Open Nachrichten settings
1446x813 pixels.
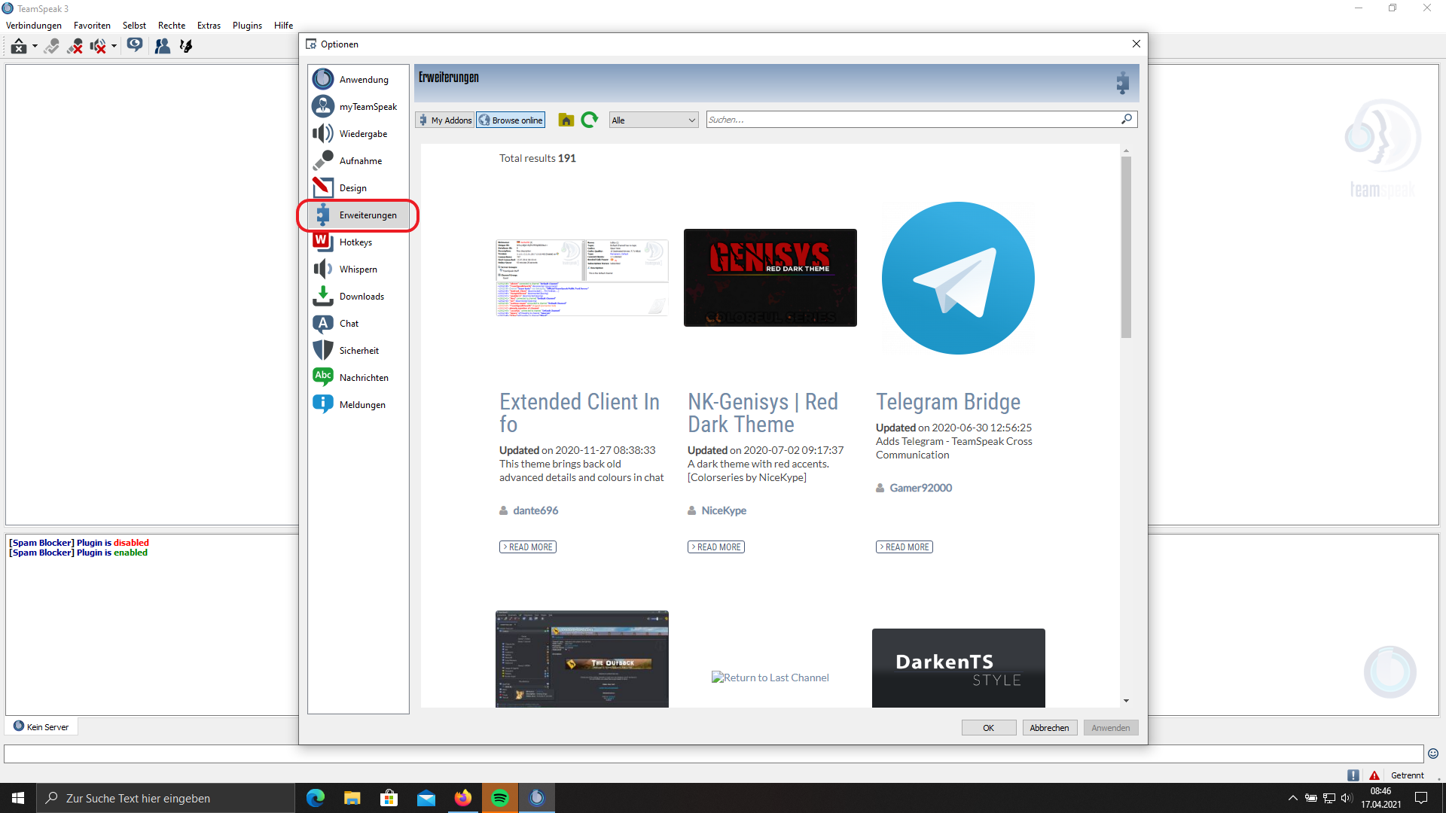(x=358, y=377)
